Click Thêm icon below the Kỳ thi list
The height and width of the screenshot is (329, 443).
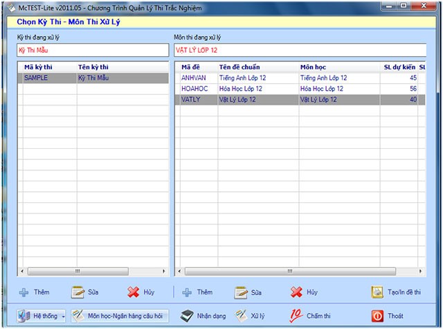click(x=24, y=292)
